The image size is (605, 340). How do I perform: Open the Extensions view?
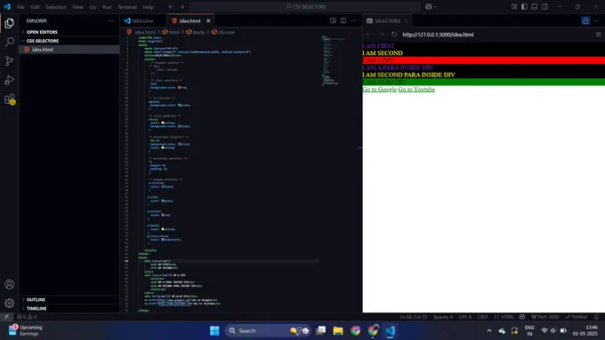coord(9,99)
